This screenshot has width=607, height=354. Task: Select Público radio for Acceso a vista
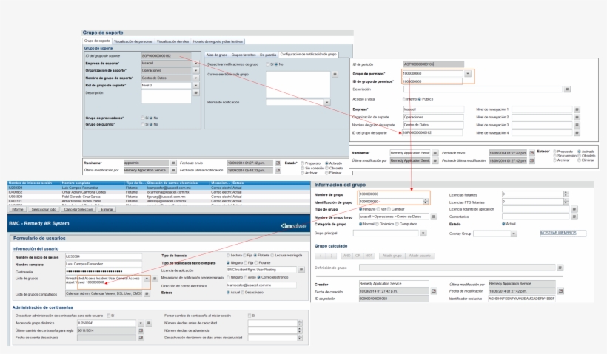point(420,98)
